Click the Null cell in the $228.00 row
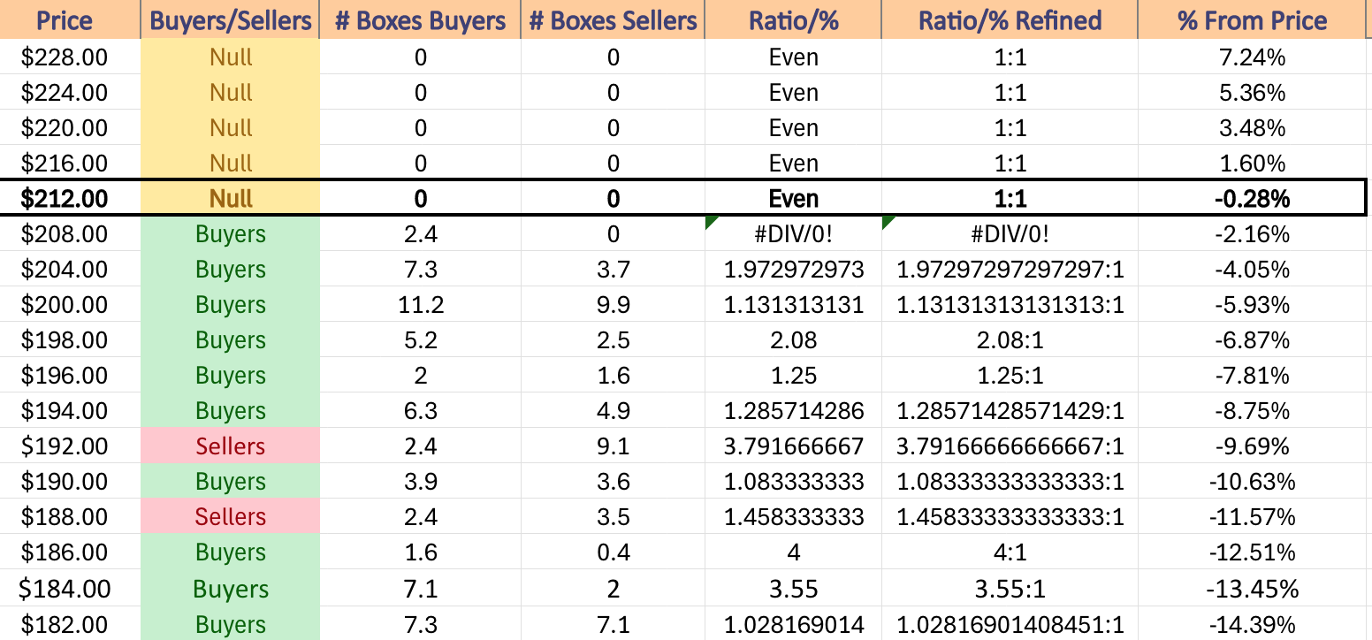The image size is (1372, 640). point(230,57)
